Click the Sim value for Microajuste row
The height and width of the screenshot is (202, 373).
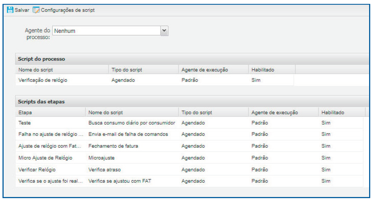pos(326,158)
